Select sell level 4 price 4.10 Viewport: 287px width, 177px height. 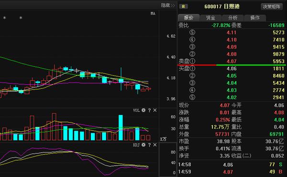coord(232,40)
